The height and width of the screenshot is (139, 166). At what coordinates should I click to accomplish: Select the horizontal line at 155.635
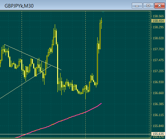point(75,134)
